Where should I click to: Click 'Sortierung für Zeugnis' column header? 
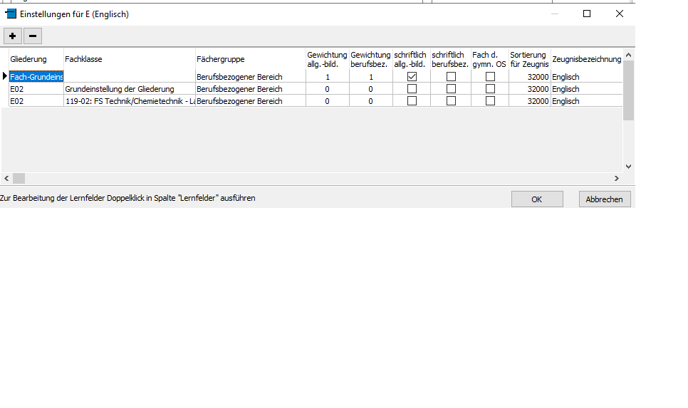530,59
